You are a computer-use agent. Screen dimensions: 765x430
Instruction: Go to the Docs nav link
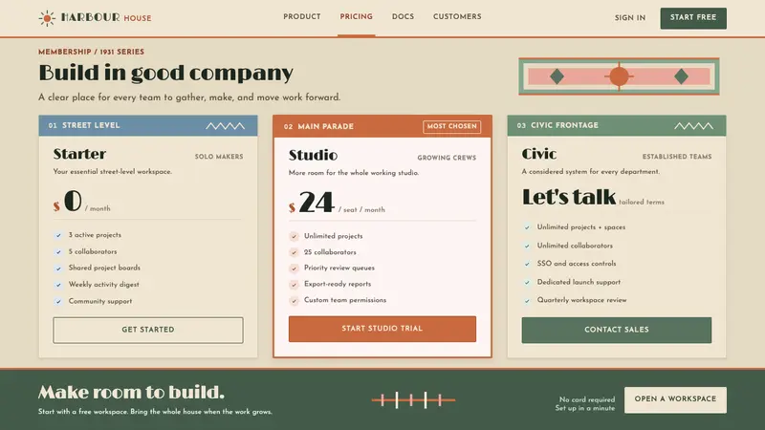403,16
